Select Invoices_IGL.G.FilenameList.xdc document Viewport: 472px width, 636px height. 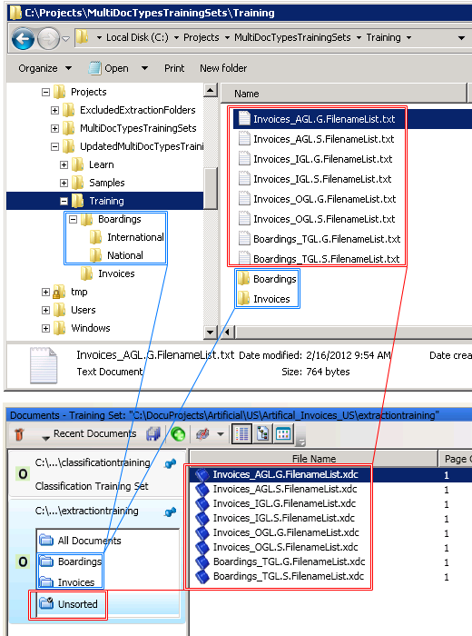click(284, 503)
